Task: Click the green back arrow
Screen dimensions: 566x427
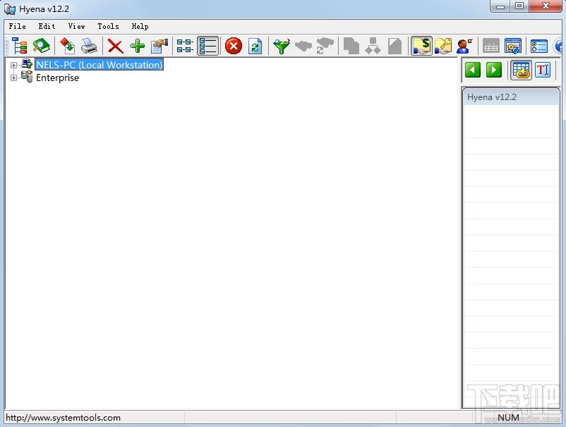Action: point(473,70)
